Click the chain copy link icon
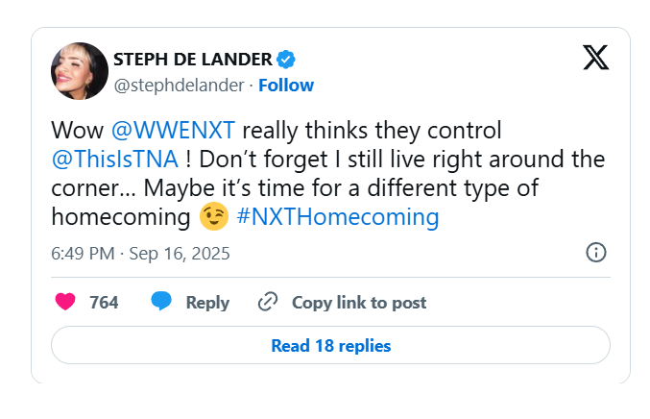 268,303
